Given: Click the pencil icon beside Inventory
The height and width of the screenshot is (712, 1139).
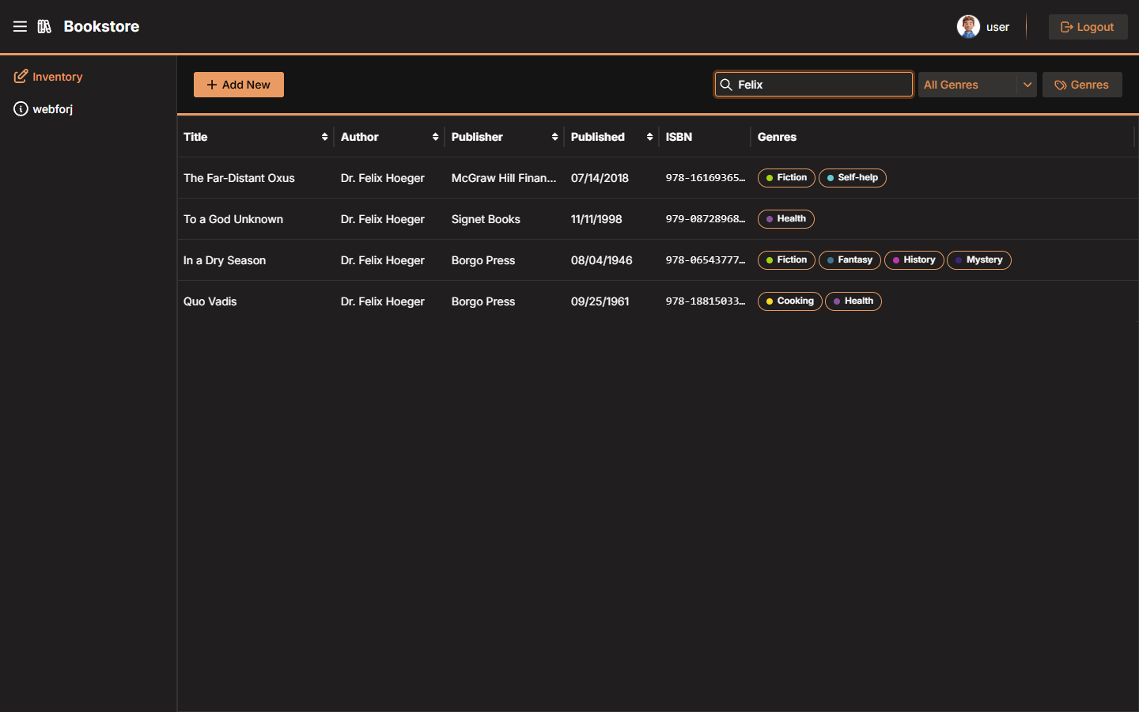Looking at the screenshot, I should pyautogui.click(x=21, y=76).
